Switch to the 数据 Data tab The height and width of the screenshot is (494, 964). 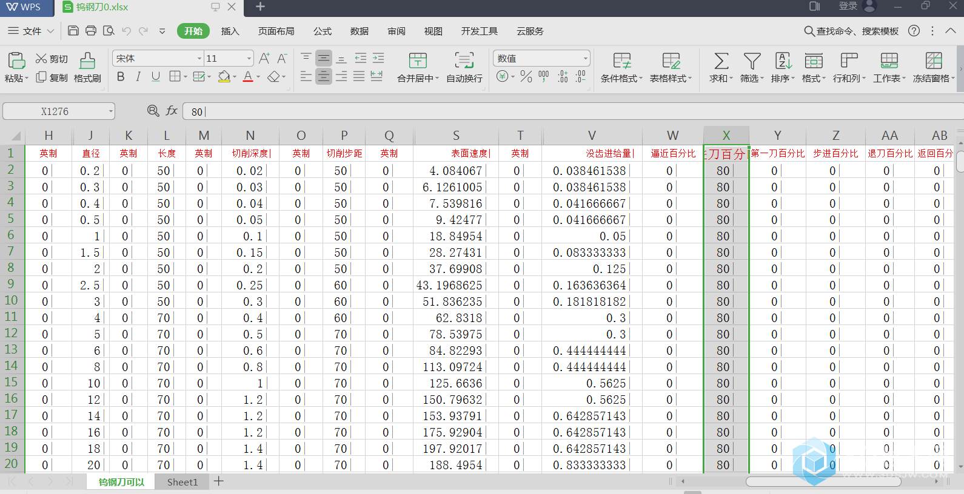click(360, 31)
